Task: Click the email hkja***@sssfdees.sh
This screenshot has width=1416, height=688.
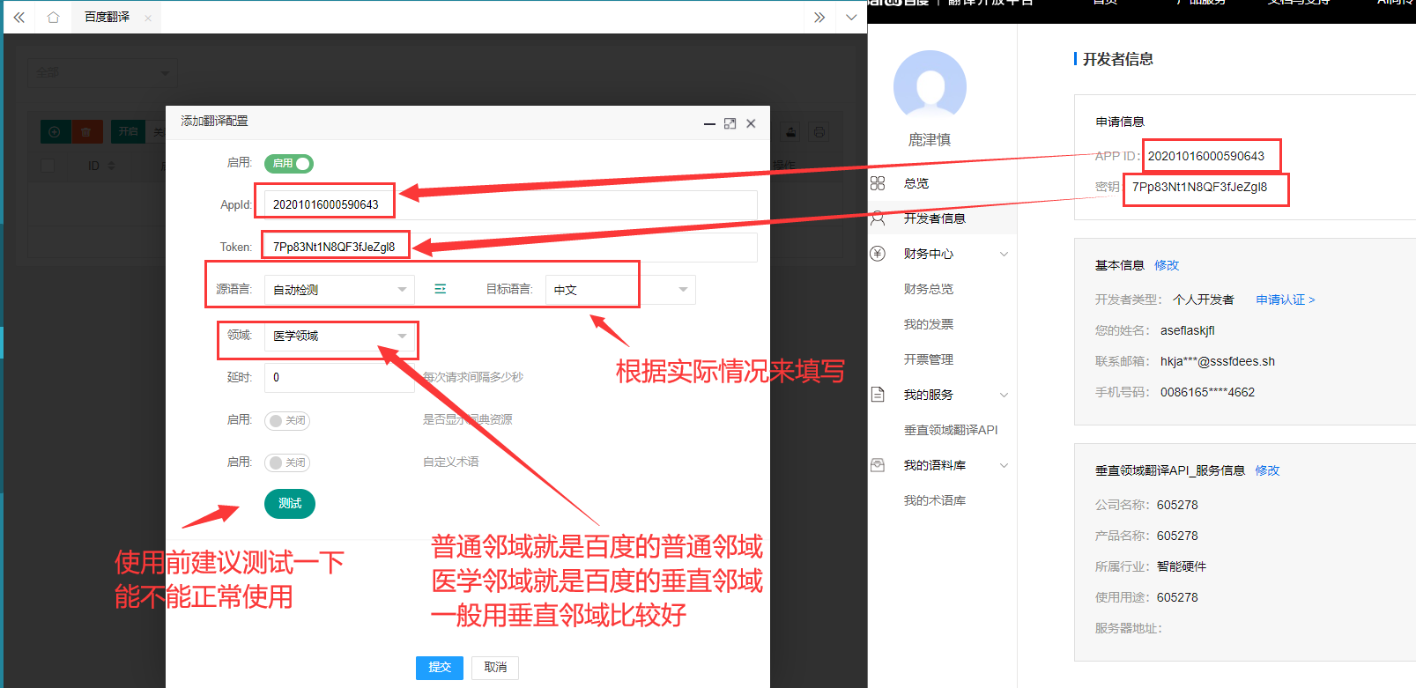Action: (x=1218, y=361)
